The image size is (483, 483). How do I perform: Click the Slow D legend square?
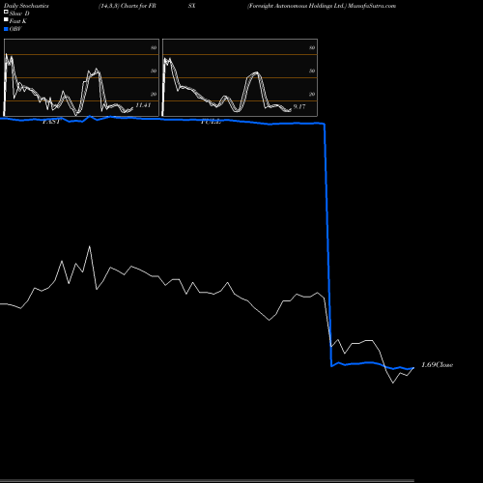pyautogui.click(x=6, y=12)
